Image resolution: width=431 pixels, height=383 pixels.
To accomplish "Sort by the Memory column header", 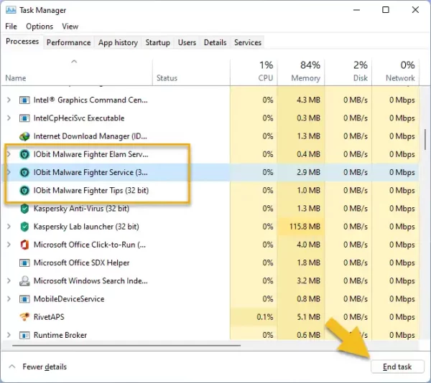I will (301, 72).
